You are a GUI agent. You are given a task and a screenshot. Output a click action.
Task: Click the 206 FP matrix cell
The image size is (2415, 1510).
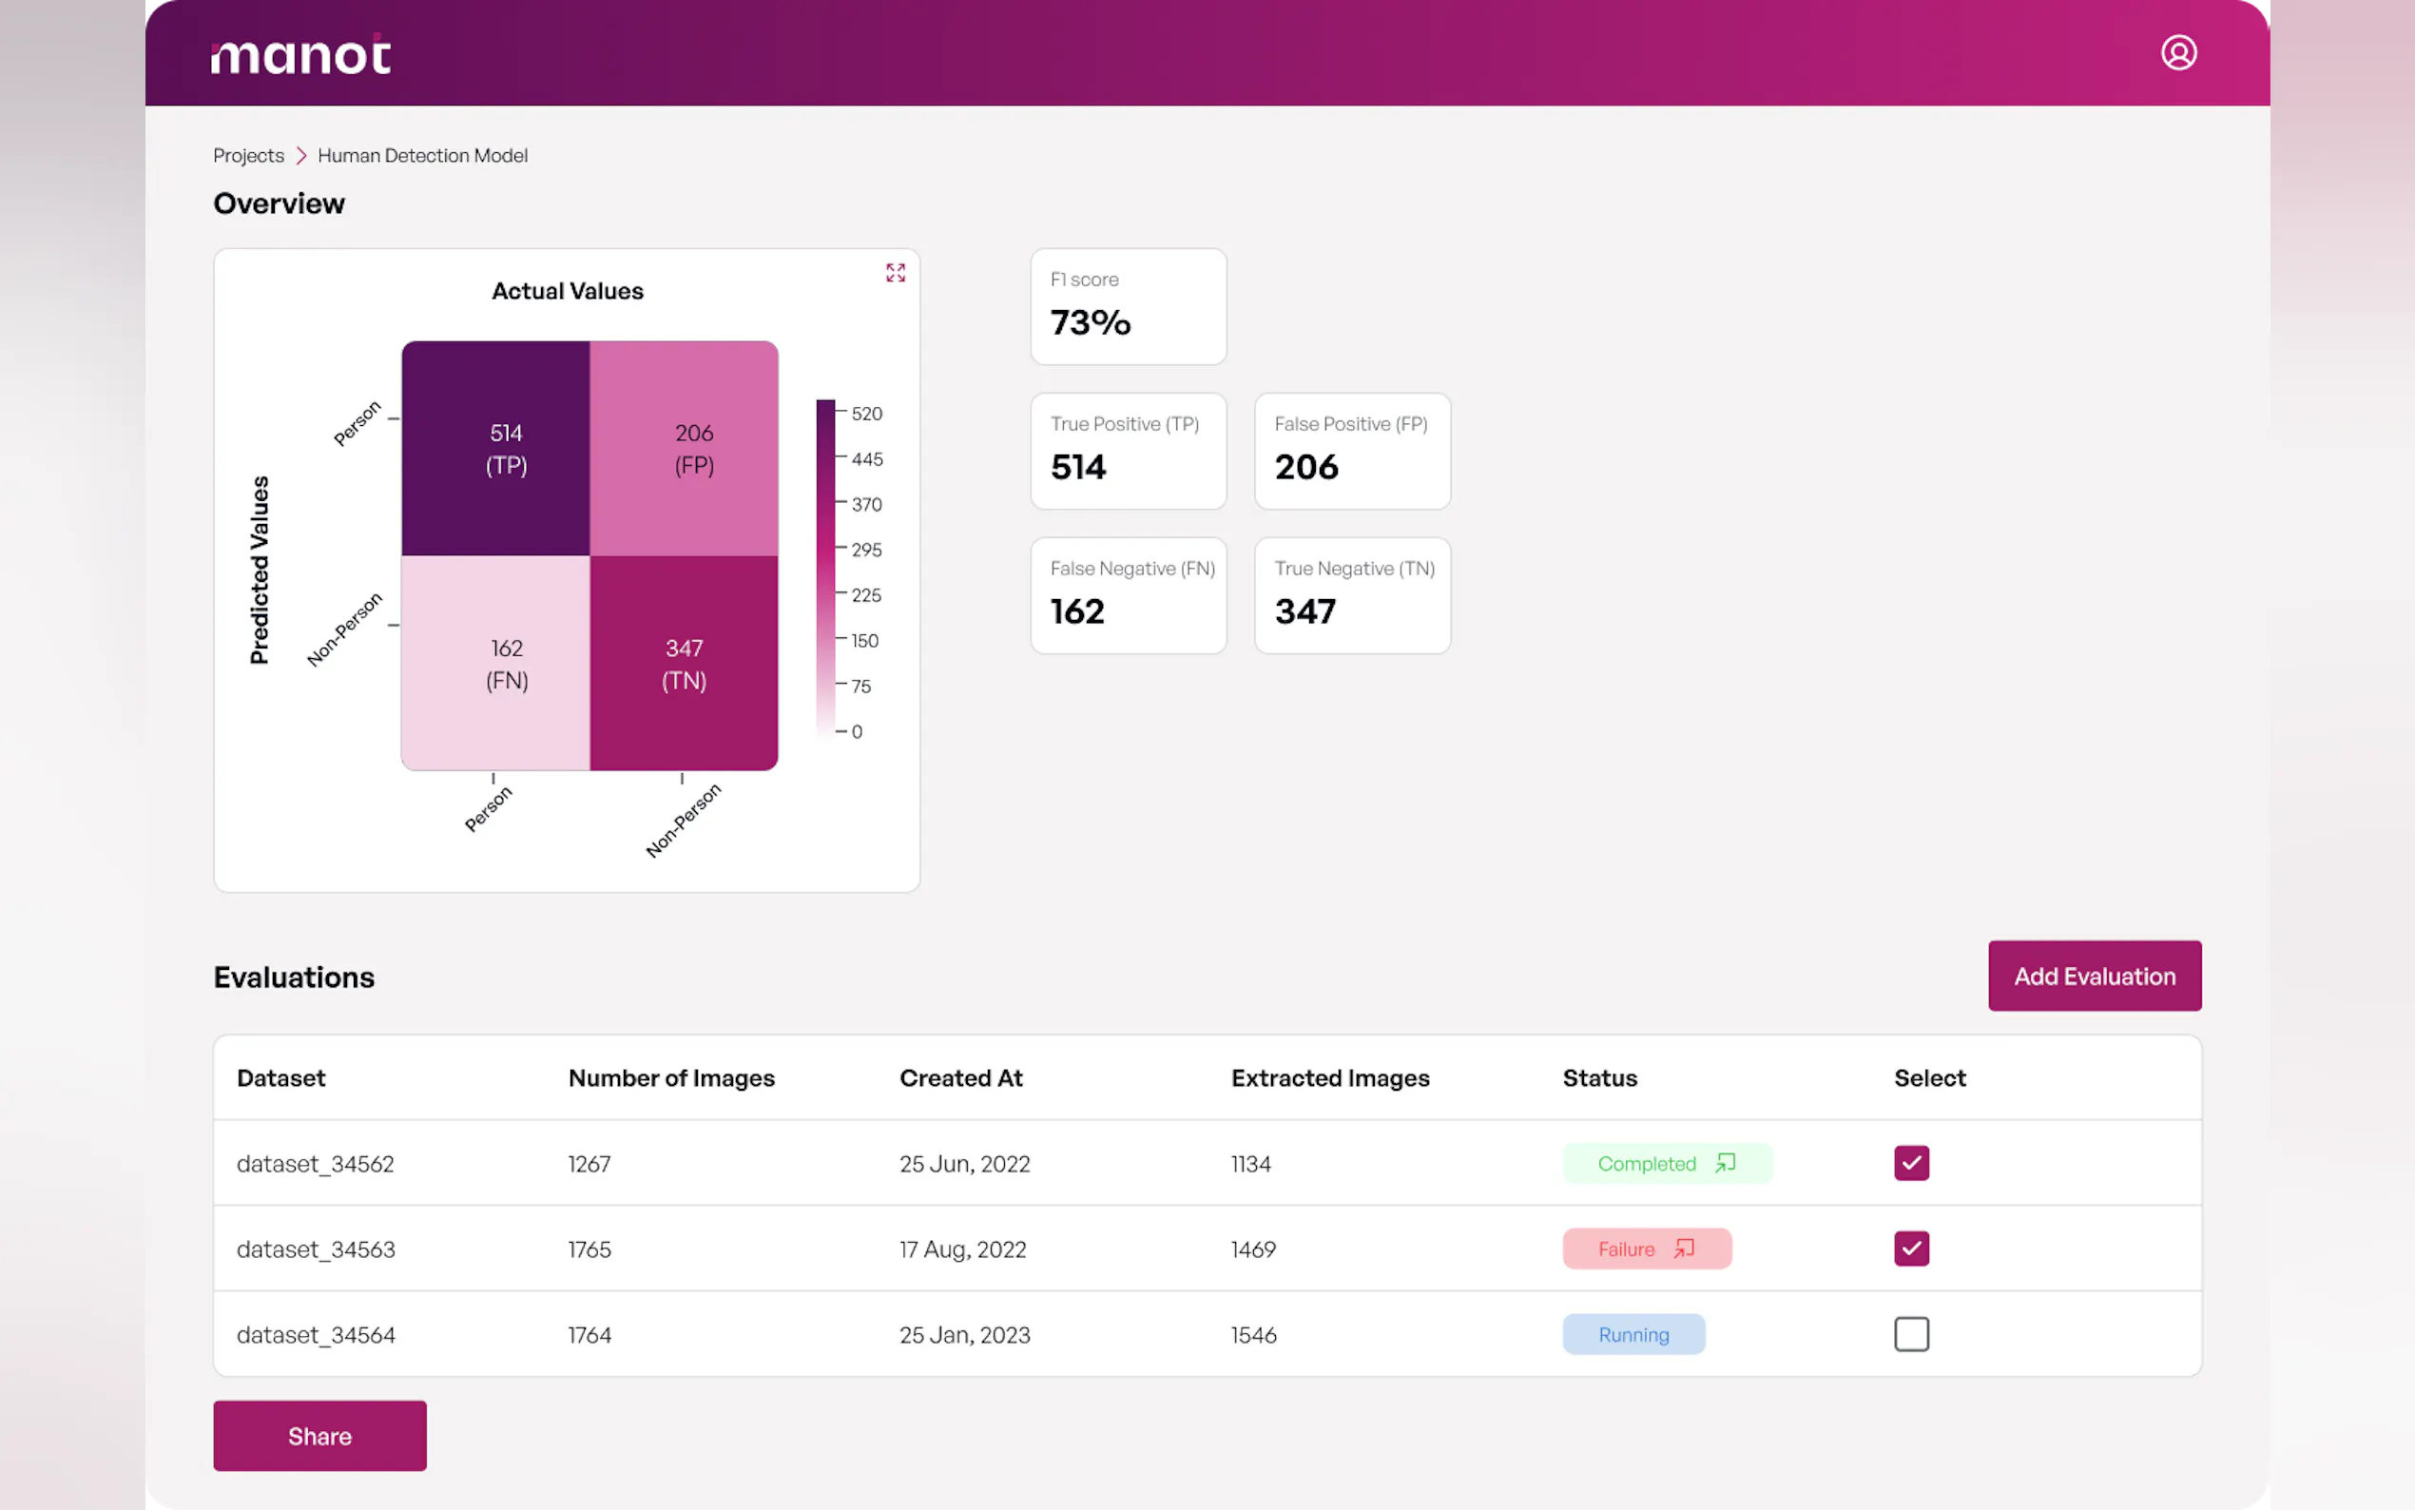coord(684,449)
